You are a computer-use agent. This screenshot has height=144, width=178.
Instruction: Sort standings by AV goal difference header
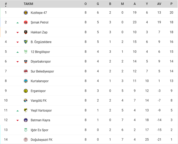click(159, 4)
